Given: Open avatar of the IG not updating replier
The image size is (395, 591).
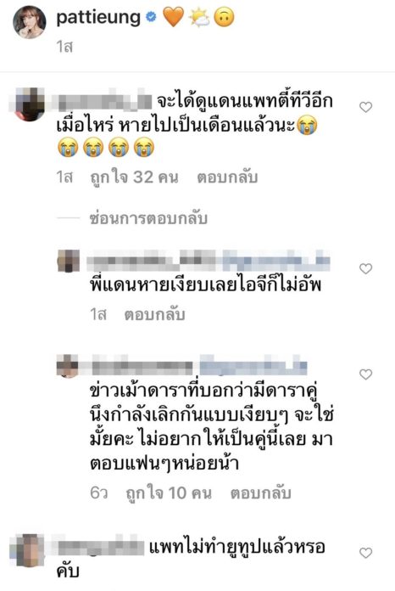Looking at the screenshot, I should point(68,261).
